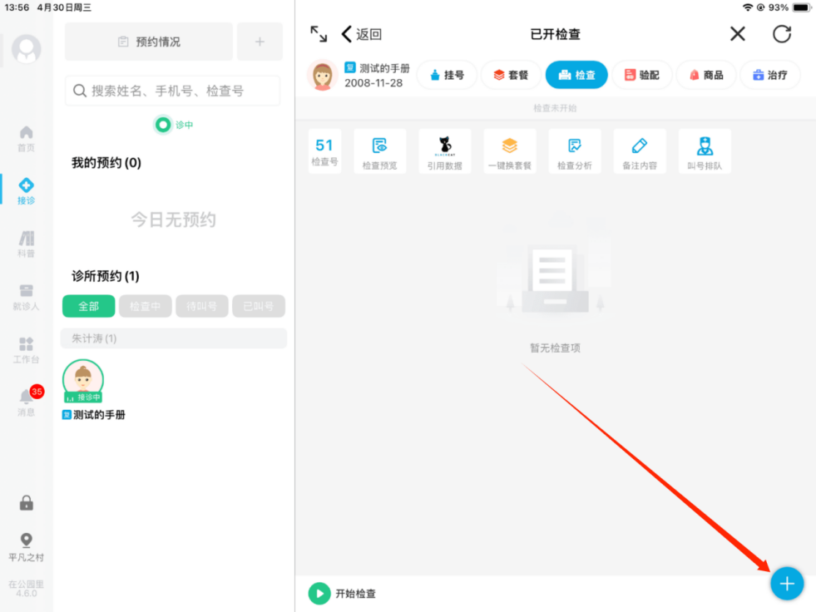Switch to the 挂号 tab
This screenshot has width=816, height=612.
(447, 75)
